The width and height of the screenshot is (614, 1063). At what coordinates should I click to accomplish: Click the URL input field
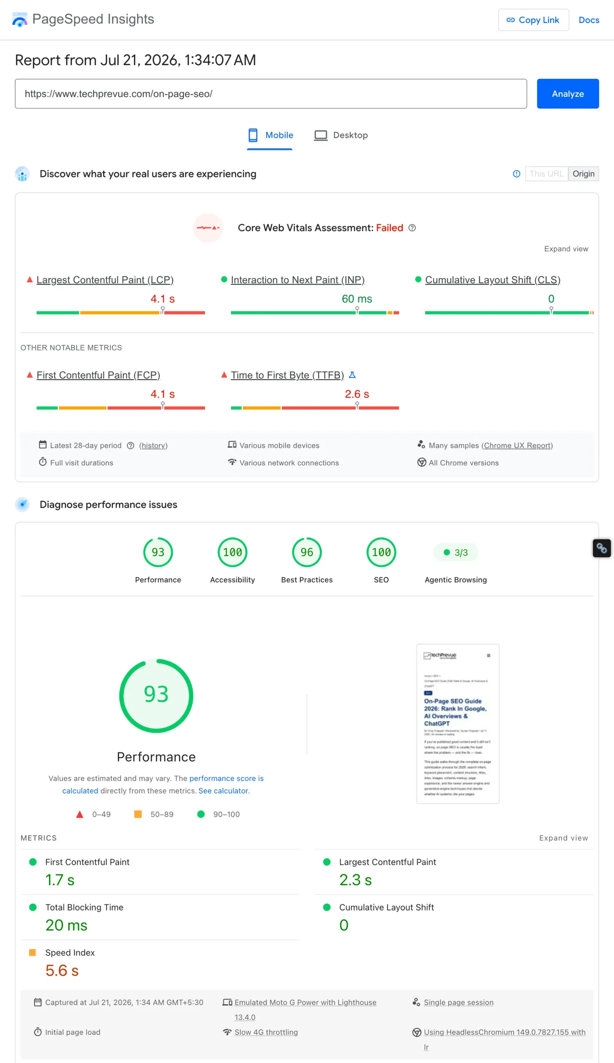[271, 94]
